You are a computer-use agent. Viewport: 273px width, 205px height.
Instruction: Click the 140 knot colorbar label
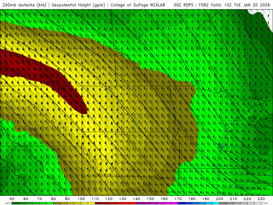click(136, 199)
